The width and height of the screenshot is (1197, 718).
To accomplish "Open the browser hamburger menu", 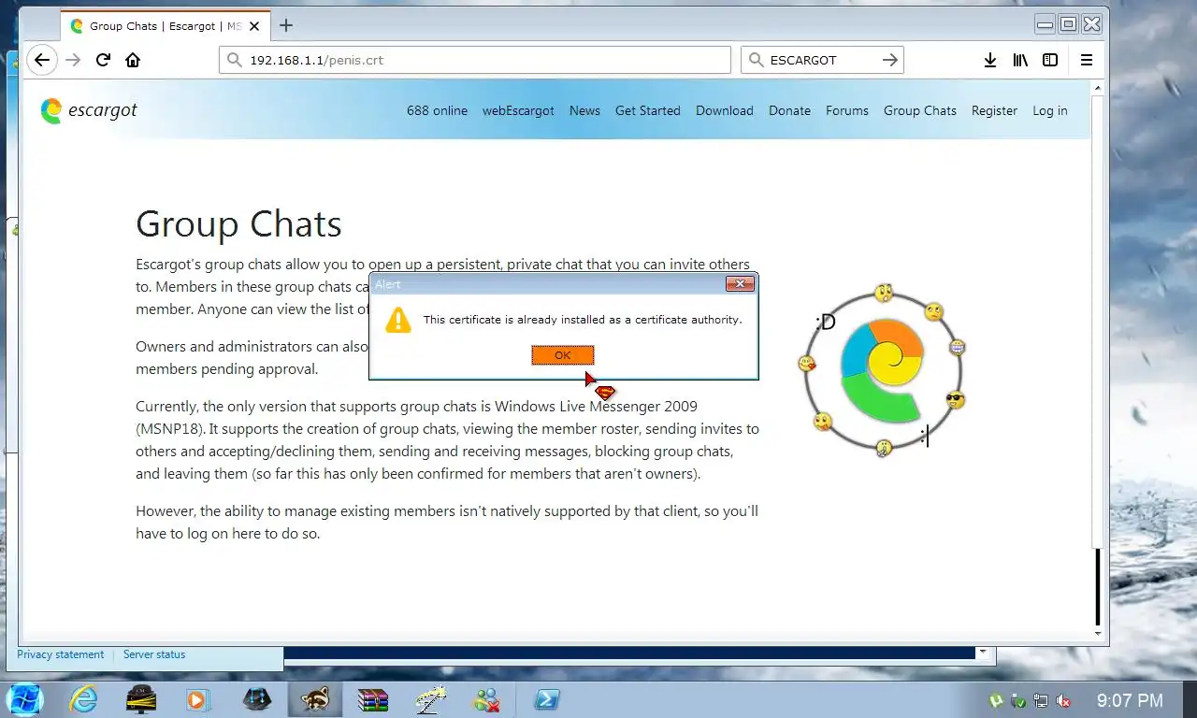I will (x=1087, y=60).
